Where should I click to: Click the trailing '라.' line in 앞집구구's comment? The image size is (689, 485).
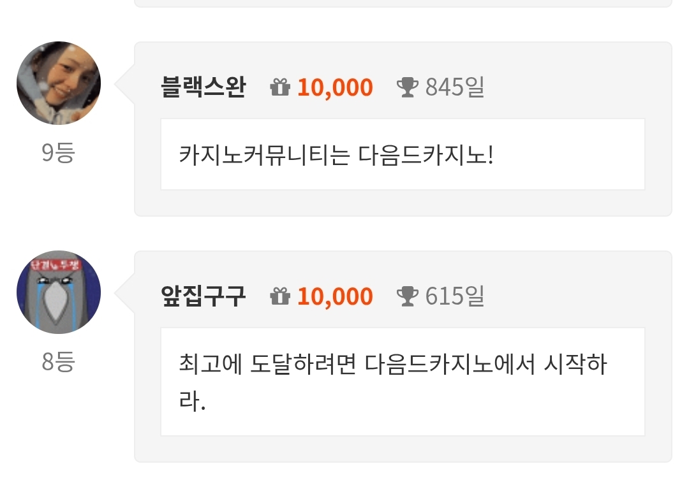tap(192, 403)
